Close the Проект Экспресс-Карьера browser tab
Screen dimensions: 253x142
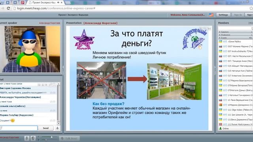pyautogui.click(x=62, y=3)
